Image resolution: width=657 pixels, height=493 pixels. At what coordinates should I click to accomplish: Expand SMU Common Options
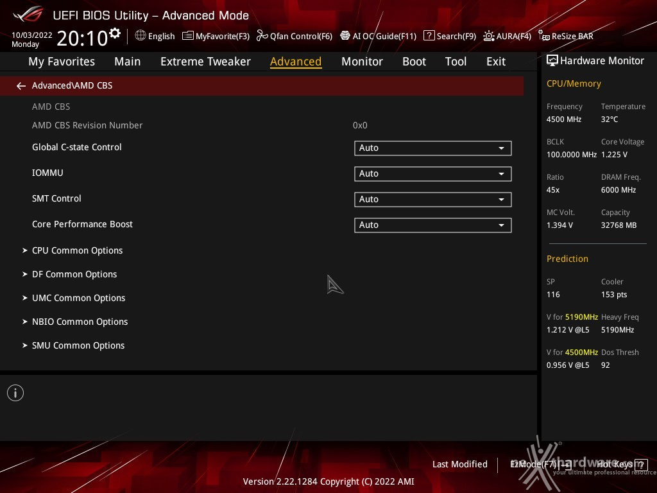click(x=78, y=345)
